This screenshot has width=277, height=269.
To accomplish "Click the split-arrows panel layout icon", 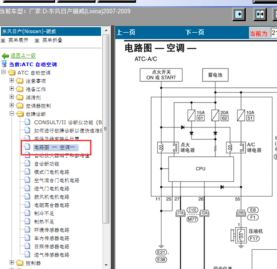I will [x=260, y=14].
